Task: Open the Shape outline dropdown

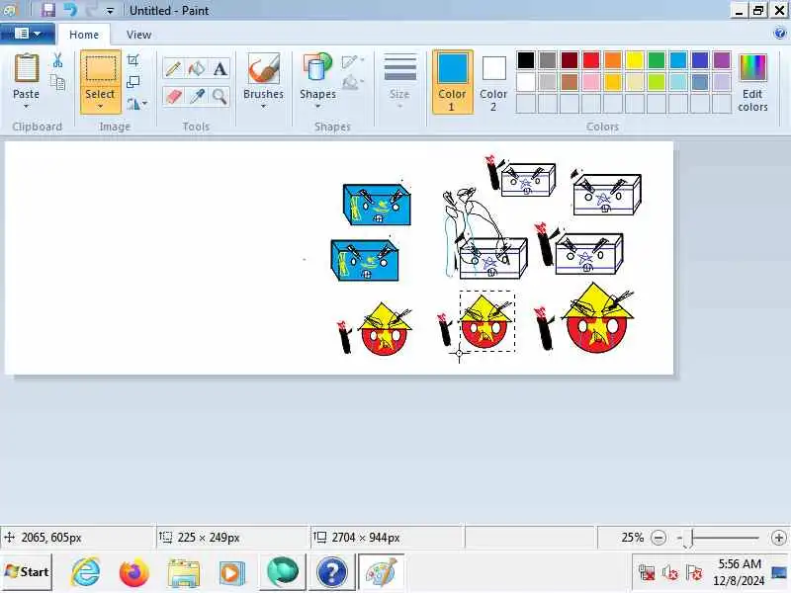Action: point(353,61)
